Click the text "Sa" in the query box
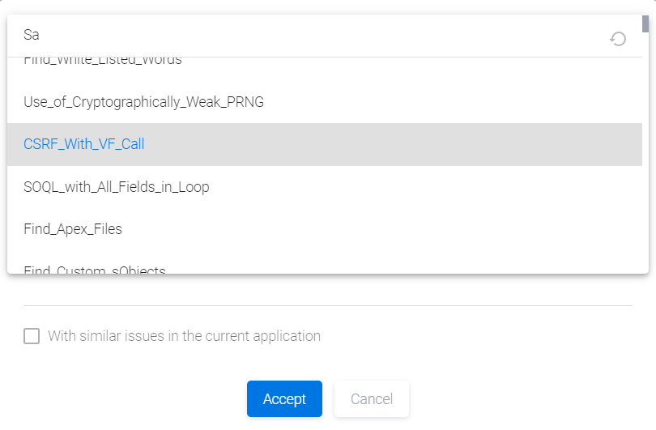The width and height of the screenshot is (656, 430). click(x=32, y=36)
